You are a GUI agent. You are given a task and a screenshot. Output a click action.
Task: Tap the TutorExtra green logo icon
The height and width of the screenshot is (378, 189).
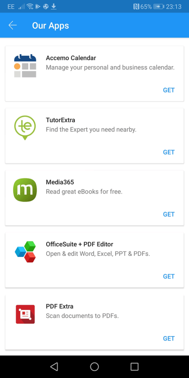pos(25,127)
